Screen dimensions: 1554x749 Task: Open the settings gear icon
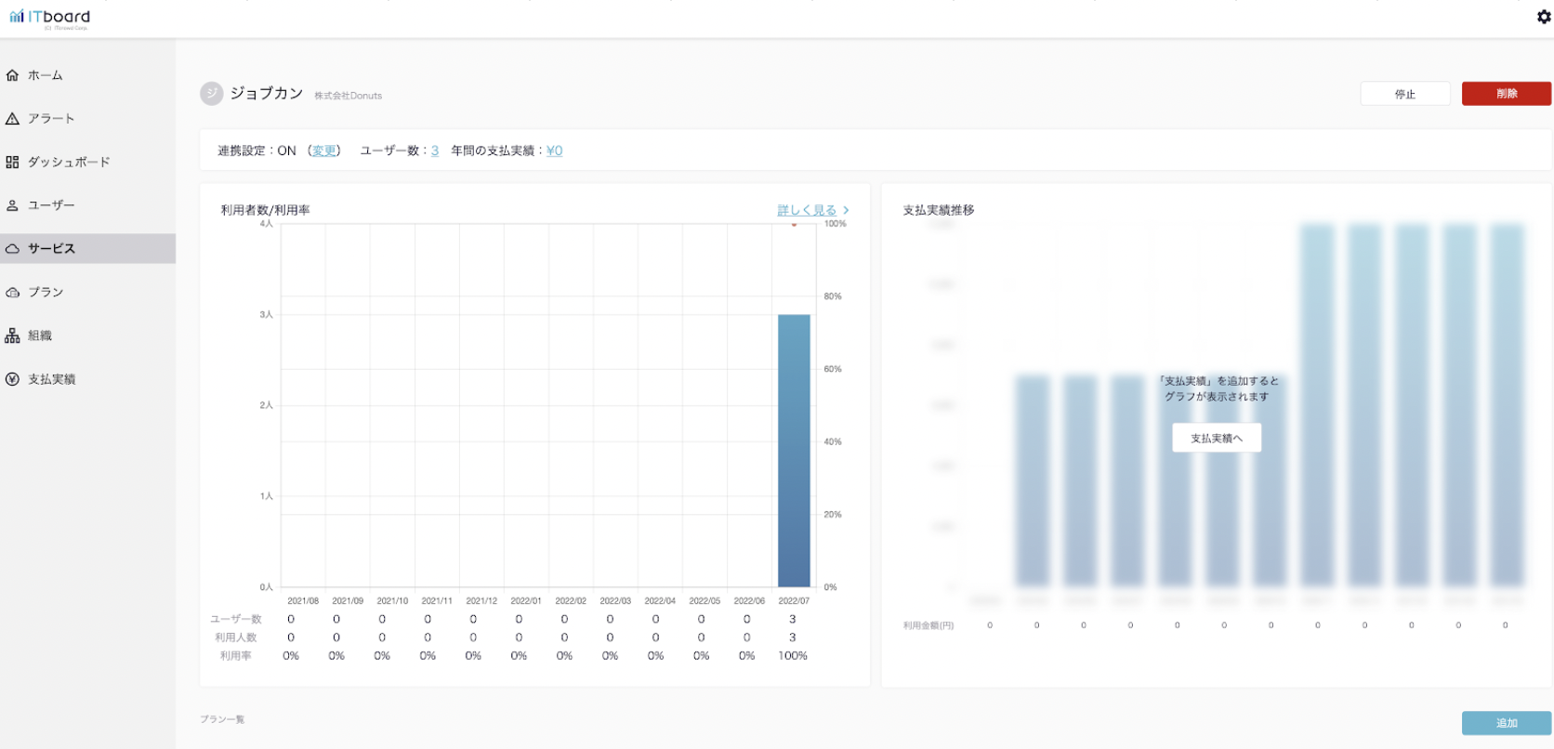click(x=1544, y=17)
